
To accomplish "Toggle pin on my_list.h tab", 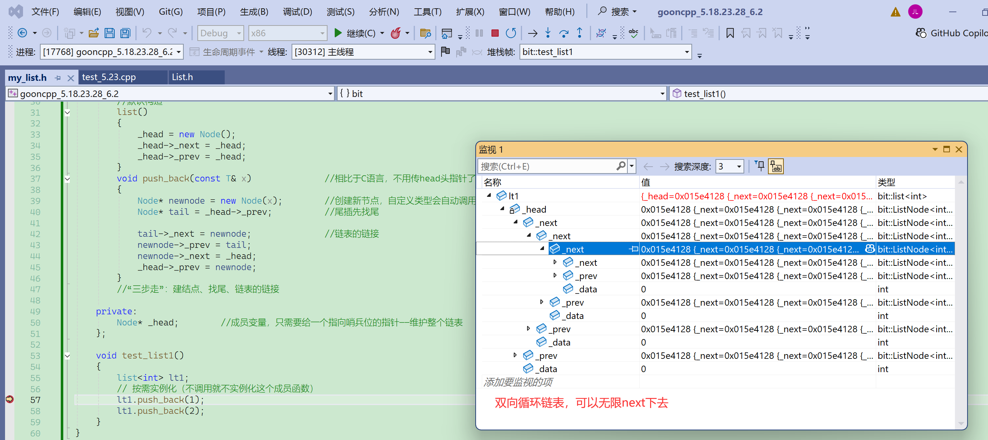I will pos(58,78).
